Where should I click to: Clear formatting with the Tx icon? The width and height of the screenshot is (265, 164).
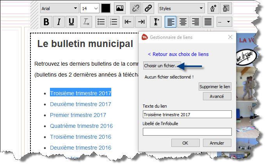(87, 22)
